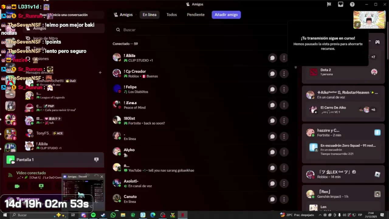Message Canuto via chat bubble icon

[272, 199]
